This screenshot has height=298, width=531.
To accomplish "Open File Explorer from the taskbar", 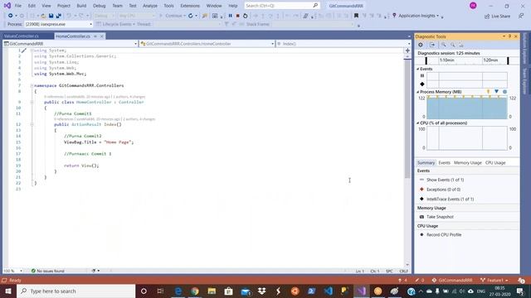I will (212, 291).
